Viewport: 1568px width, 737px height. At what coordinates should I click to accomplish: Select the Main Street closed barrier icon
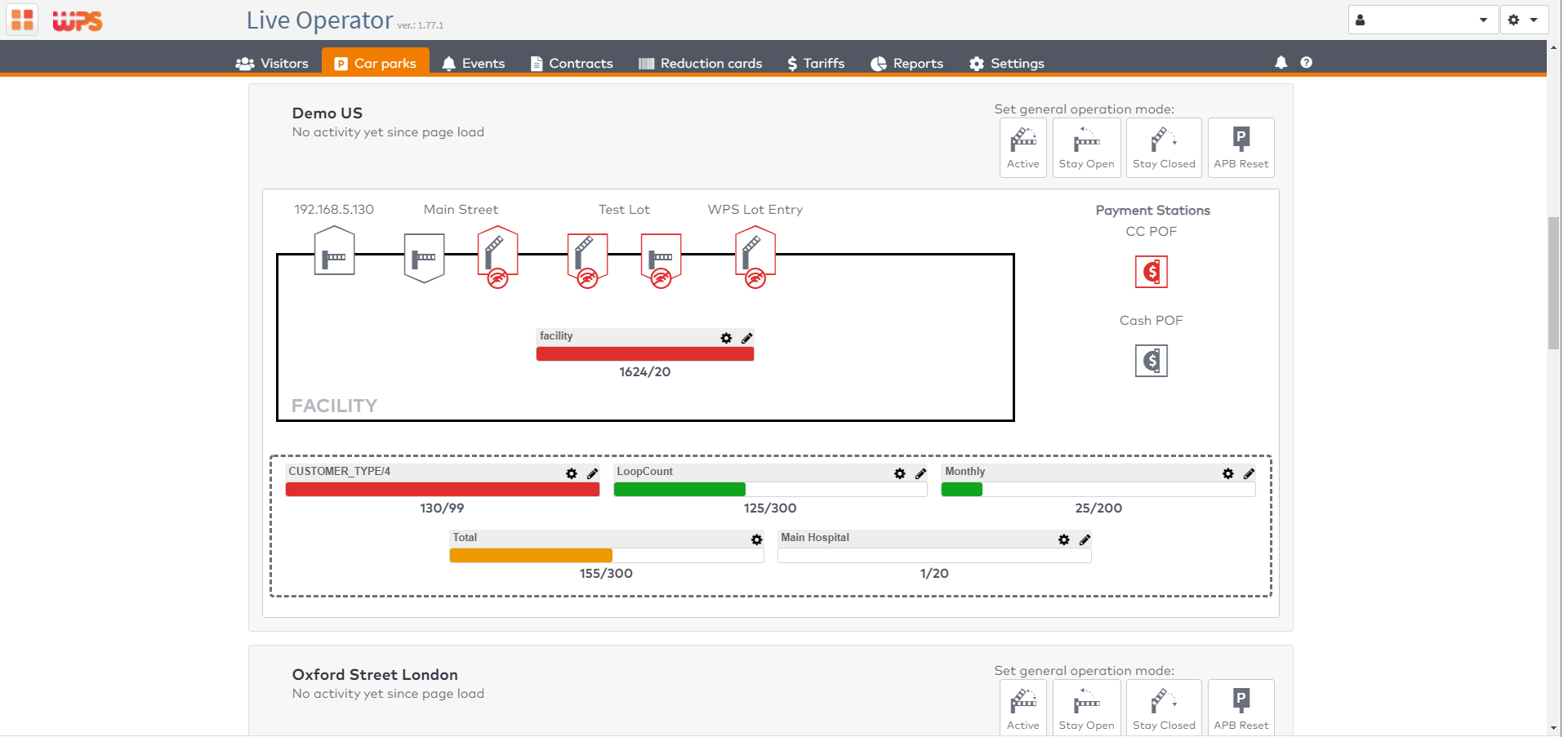[424, 258]
